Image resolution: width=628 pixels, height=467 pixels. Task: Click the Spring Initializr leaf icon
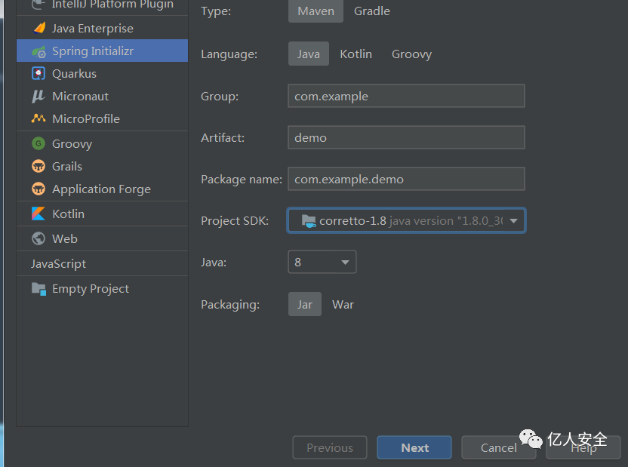pos(38,51)
